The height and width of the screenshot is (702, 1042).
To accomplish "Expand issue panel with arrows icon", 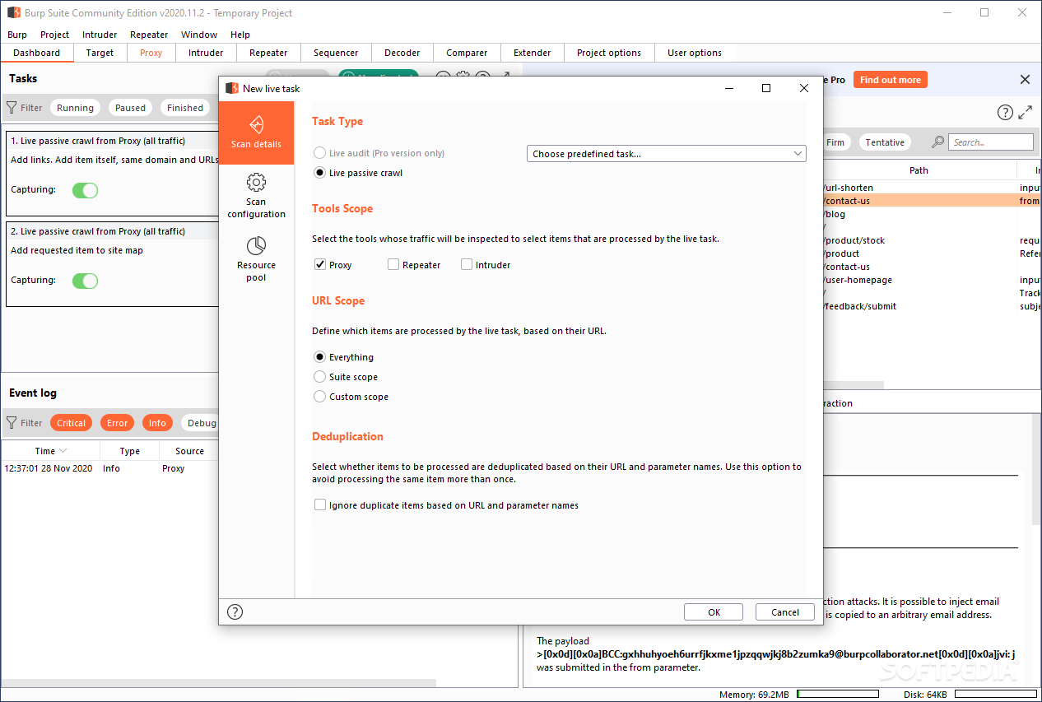I will point(1025,113).
